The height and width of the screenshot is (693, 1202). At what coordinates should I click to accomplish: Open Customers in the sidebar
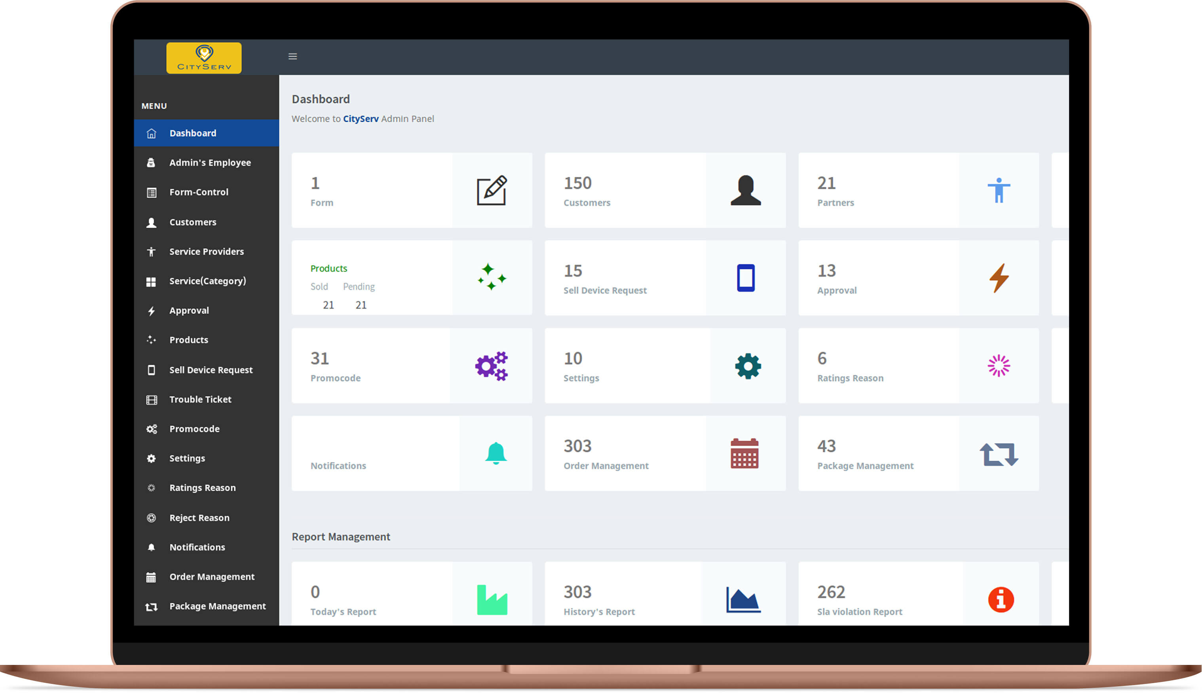[x=206, y=222]
